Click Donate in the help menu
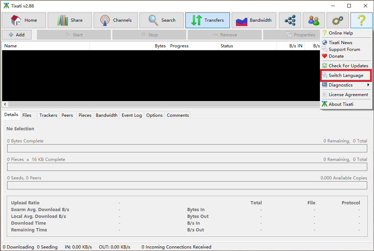This screenshot has width=374, height=251. point(336,56)
